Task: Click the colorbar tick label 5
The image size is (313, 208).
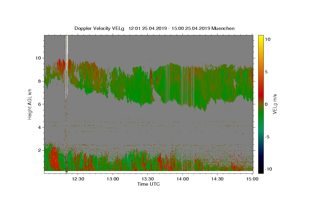Action: click(267, 72)
